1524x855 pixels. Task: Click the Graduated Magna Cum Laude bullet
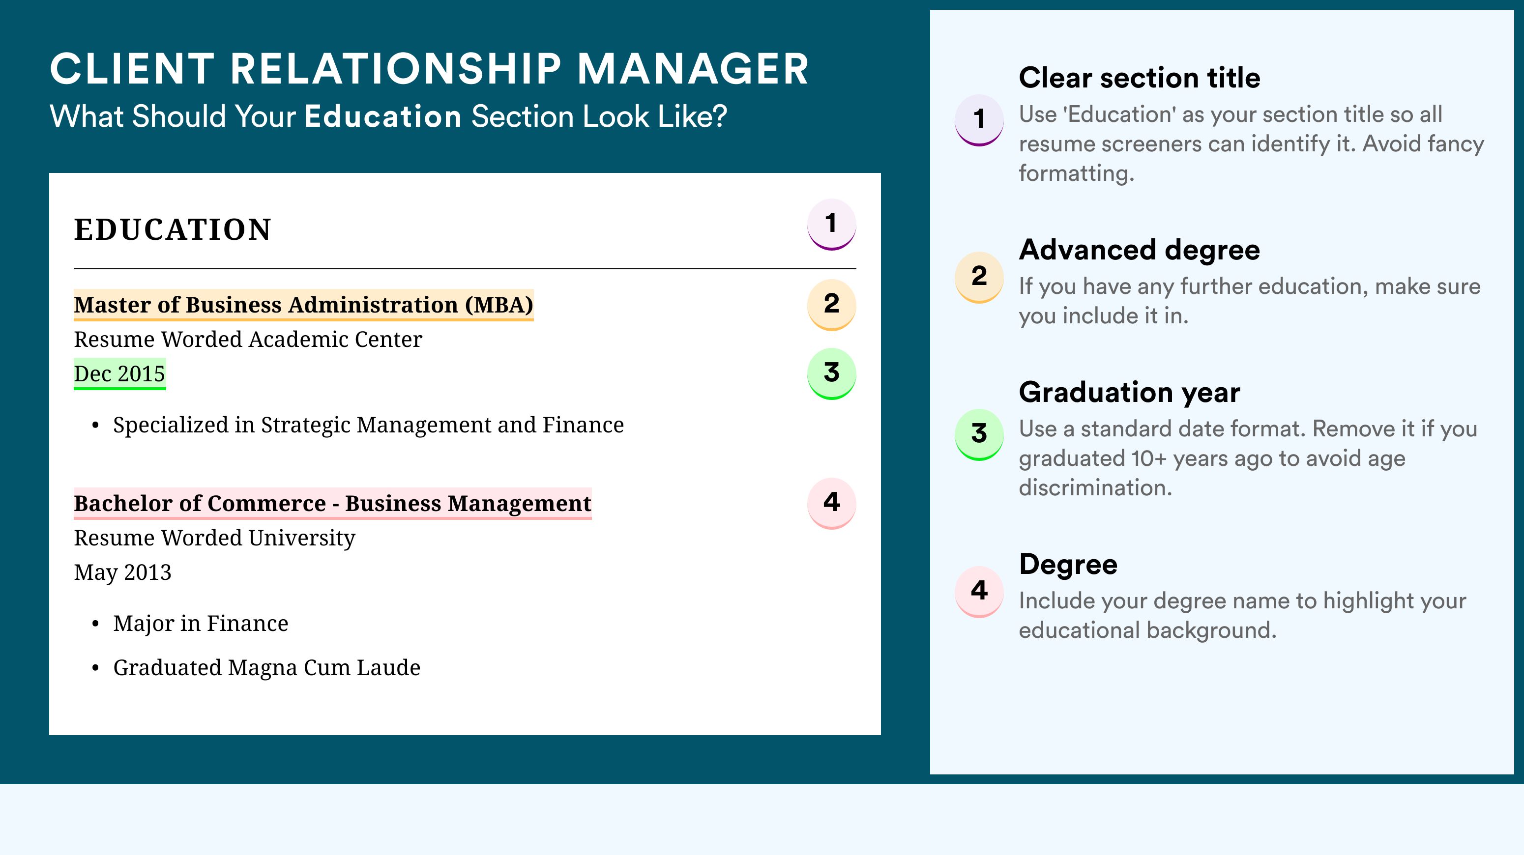(266, 668)
